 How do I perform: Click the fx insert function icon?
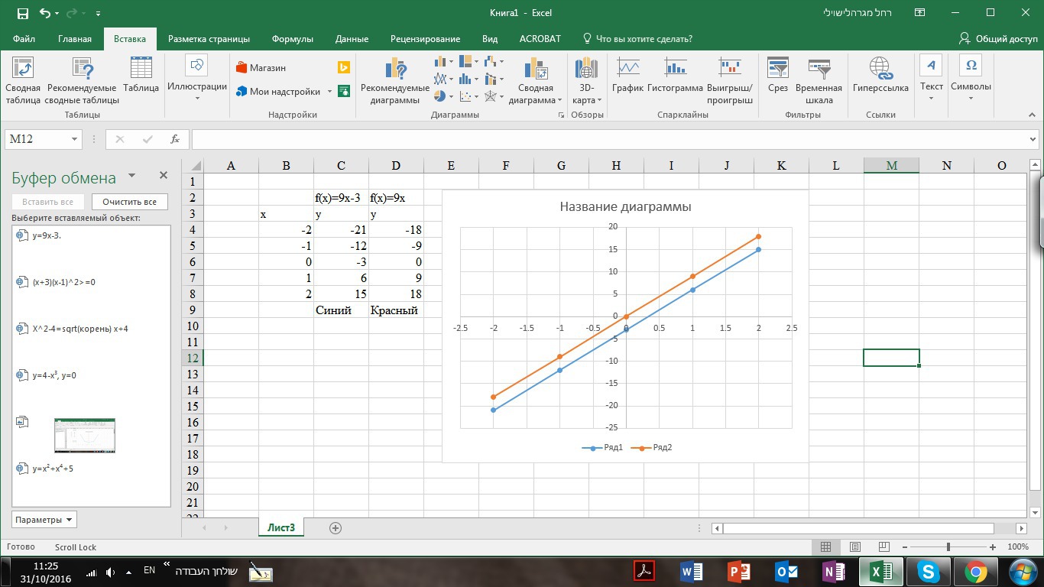coord(175,139)
